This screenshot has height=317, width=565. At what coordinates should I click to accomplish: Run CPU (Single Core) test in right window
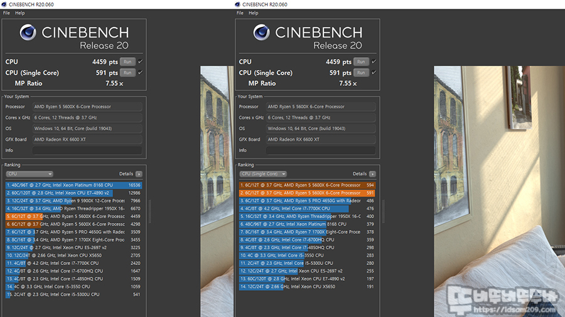[x=361, y=73]
